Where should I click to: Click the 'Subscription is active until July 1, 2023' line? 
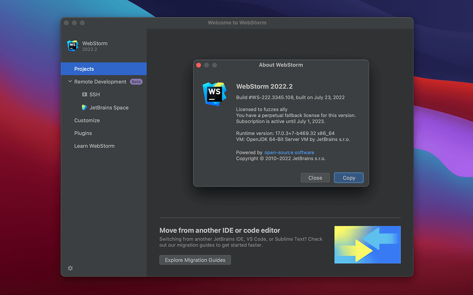[281, 122]
